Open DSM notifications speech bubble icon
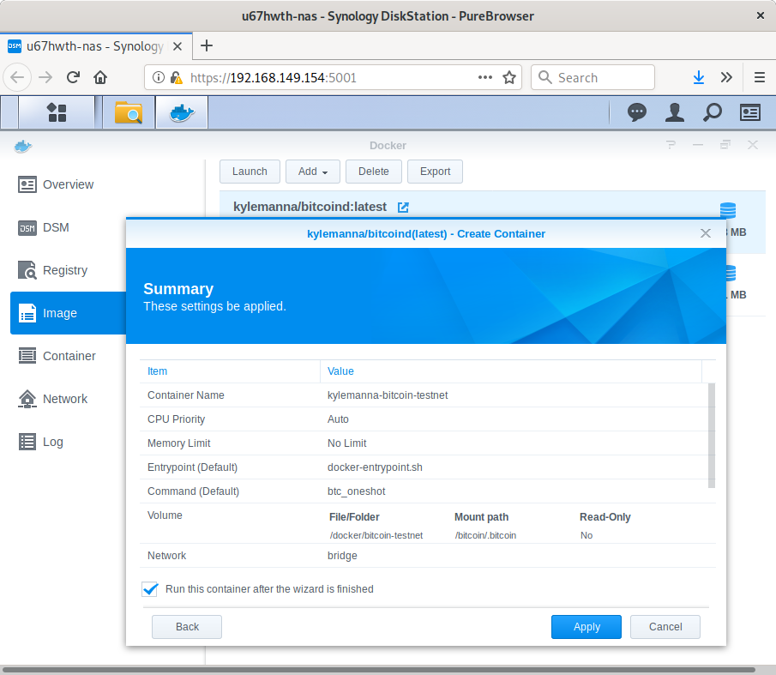 [636, 112]
